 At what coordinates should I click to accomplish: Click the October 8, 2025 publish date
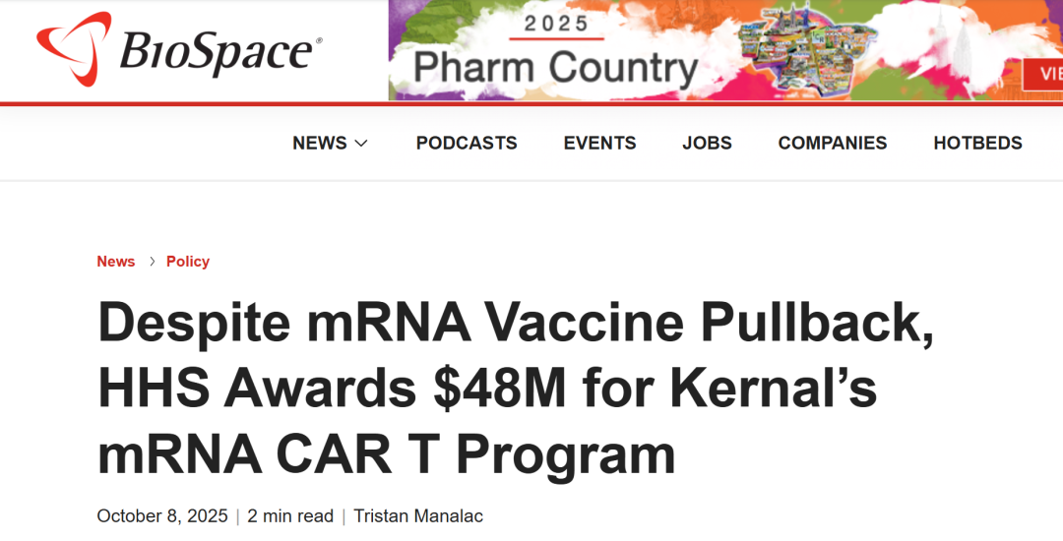(162, 515)
